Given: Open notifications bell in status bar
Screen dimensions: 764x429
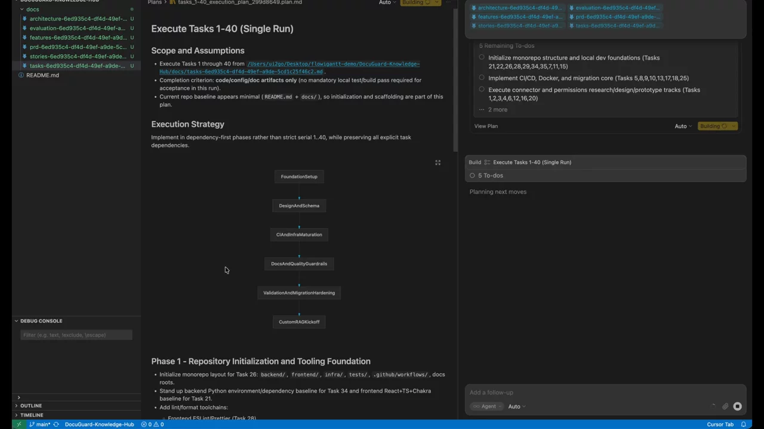Looking at the screenshot, I should [744, 424].
